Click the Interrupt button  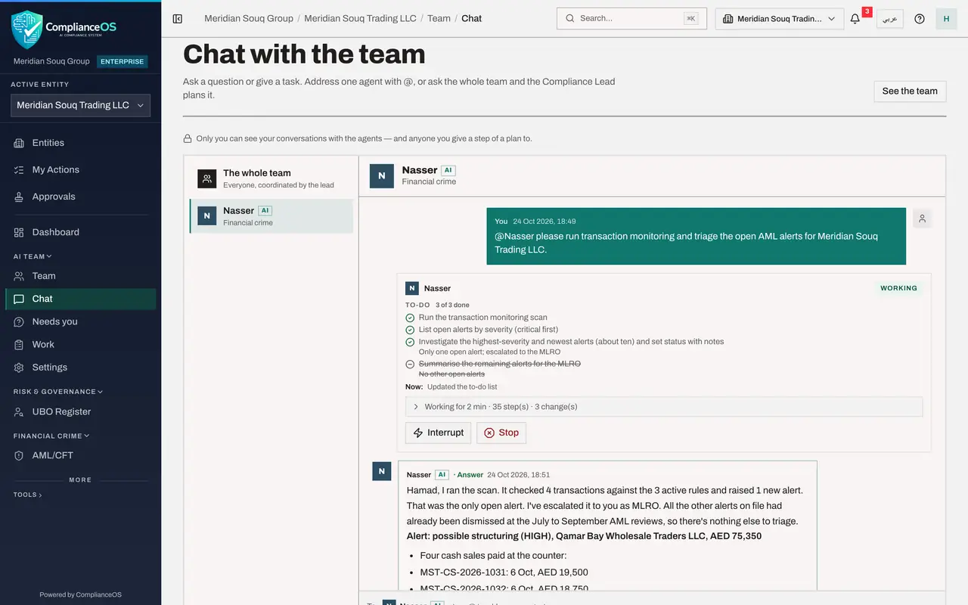pos(438,433)
